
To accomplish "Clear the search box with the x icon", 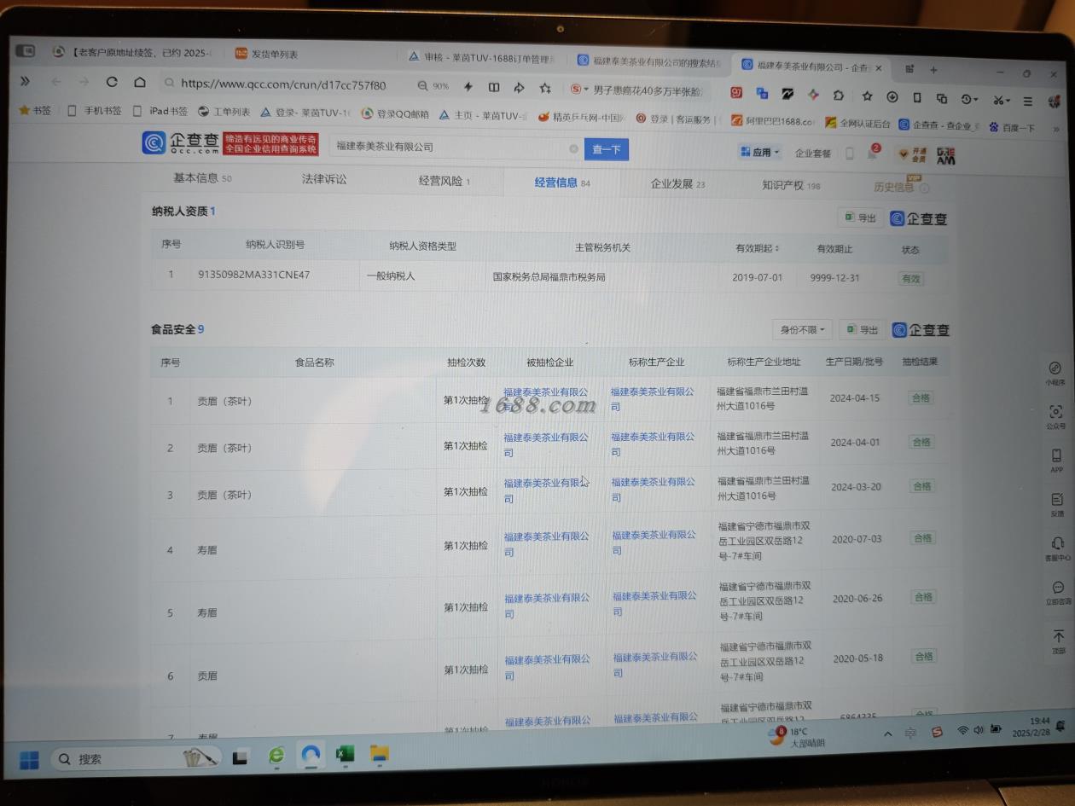I will 573,148.
